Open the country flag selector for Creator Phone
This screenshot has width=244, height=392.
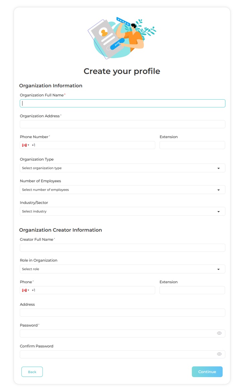coord(25,290)
